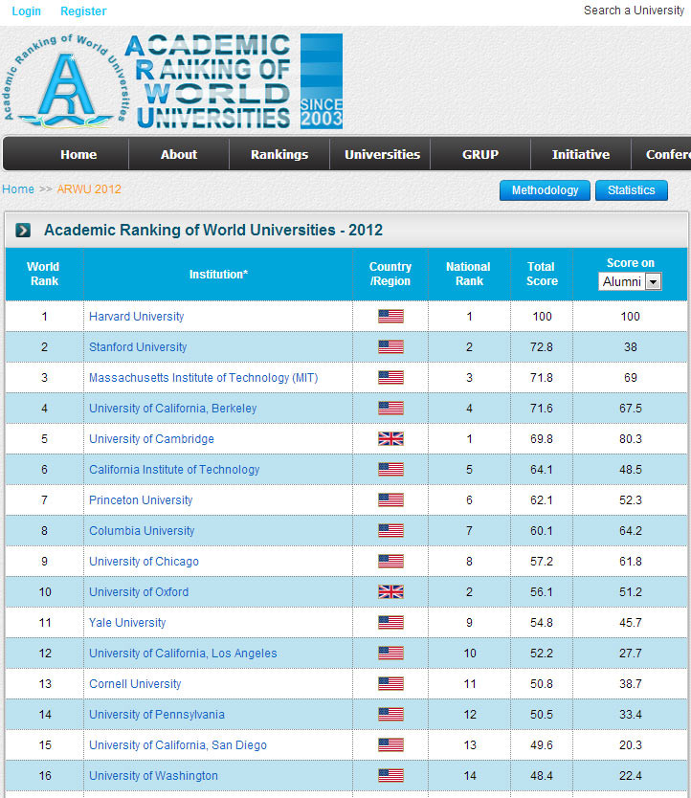691x798 pixels.
Task: Click the Since 2003 banner badge
Action: point(321,82)
